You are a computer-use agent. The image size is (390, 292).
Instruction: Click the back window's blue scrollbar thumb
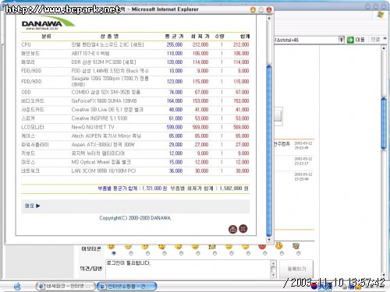click(x=384, y=123)
